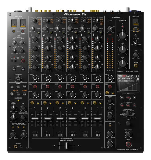Push the MIDI START/STOP button
Image resolution: width=151 pixels, height=160 pixels.
(x=23, y=31)
